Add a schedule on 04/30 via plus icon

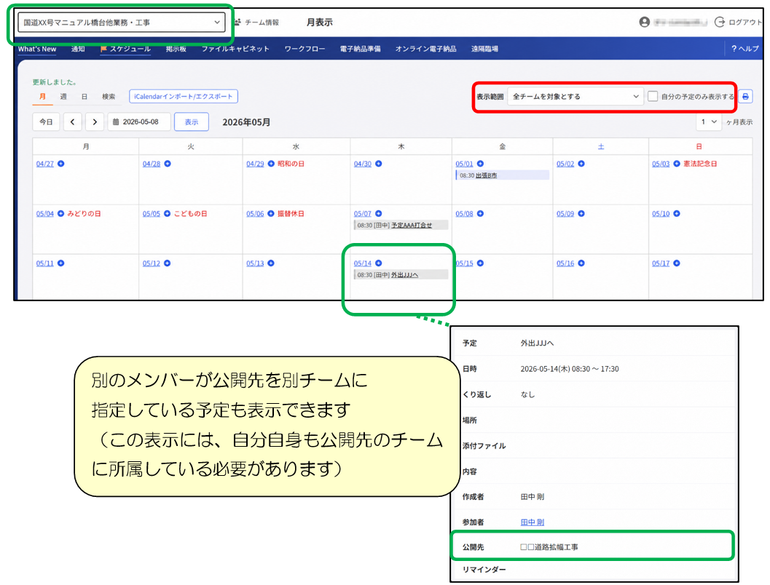pos(379,164)
